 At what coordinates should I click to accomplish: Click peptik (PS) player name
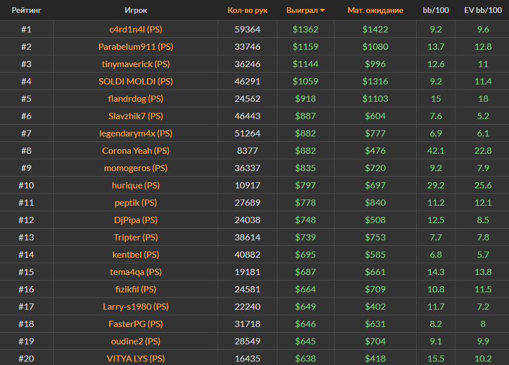[x=135, y=202]
